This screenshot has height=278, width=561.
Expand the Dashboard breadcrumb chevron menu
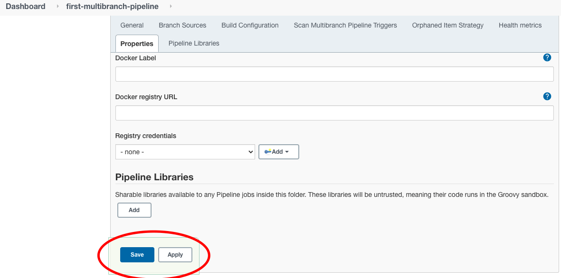point(58,7)
